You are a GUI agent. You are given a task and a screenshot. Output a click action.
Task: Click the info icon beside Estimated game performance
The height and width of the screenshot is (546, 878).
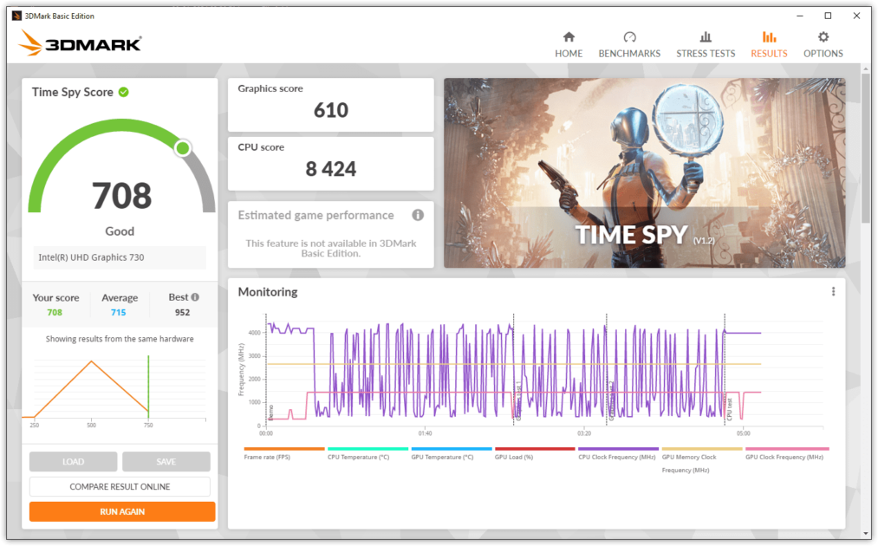417,215
